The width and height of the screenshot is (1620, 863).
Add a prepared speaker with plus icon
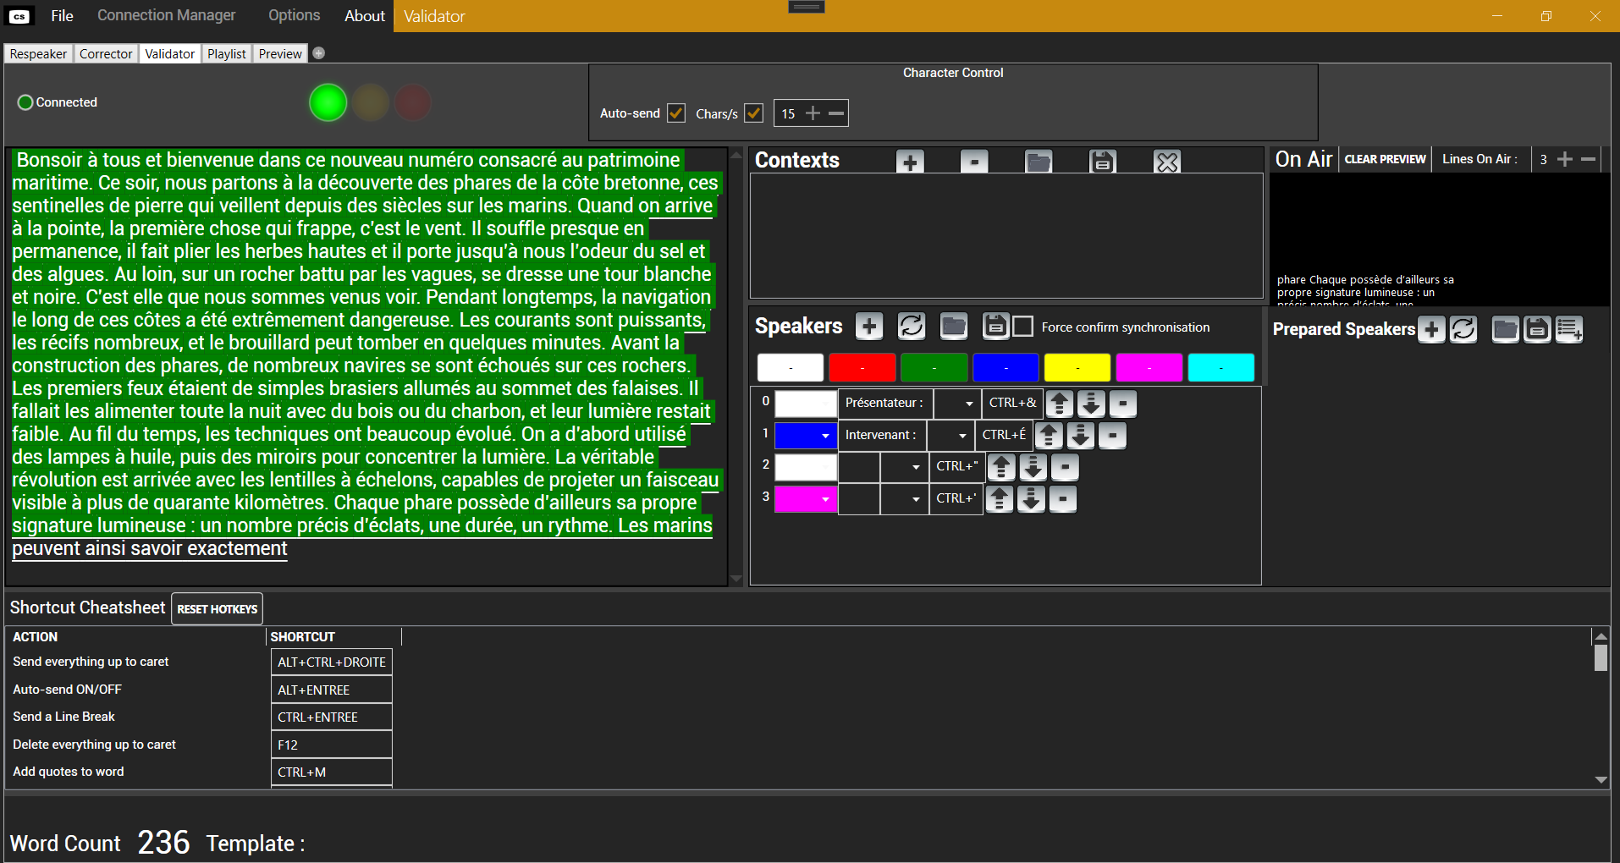click(1431, 329)
